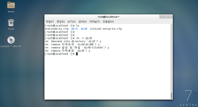This screenshot has height=107, width=198.
Task: Click 'initial-setup-ks.cfg' in the ls output
Action: [106, 29]
